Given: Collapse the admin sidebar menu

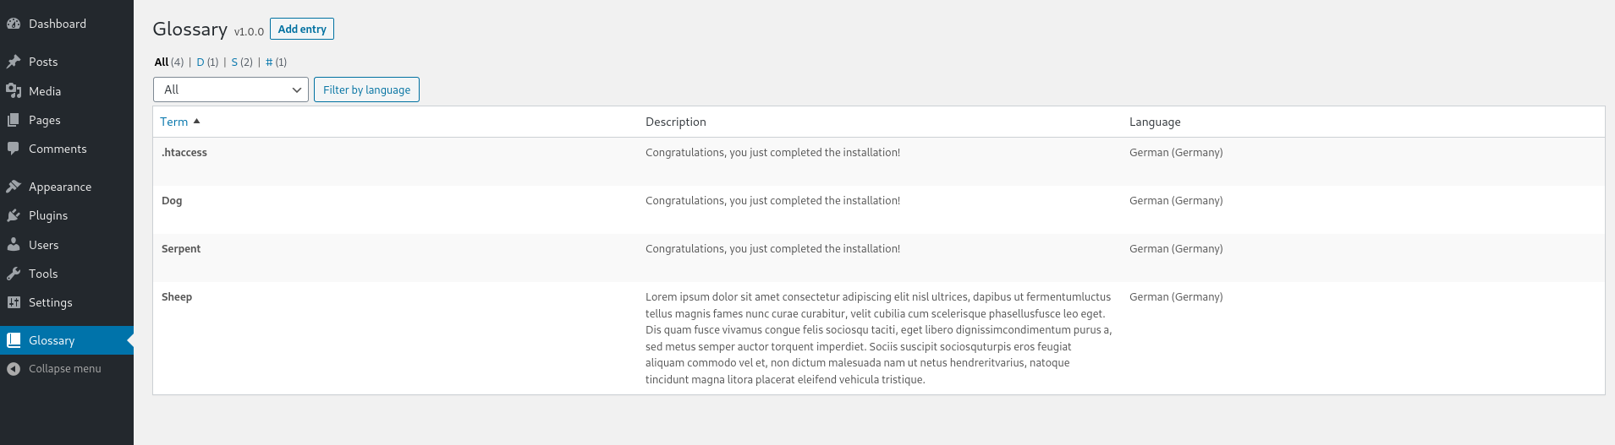Looking at the screenshot, I should click(x=64, y=369).
